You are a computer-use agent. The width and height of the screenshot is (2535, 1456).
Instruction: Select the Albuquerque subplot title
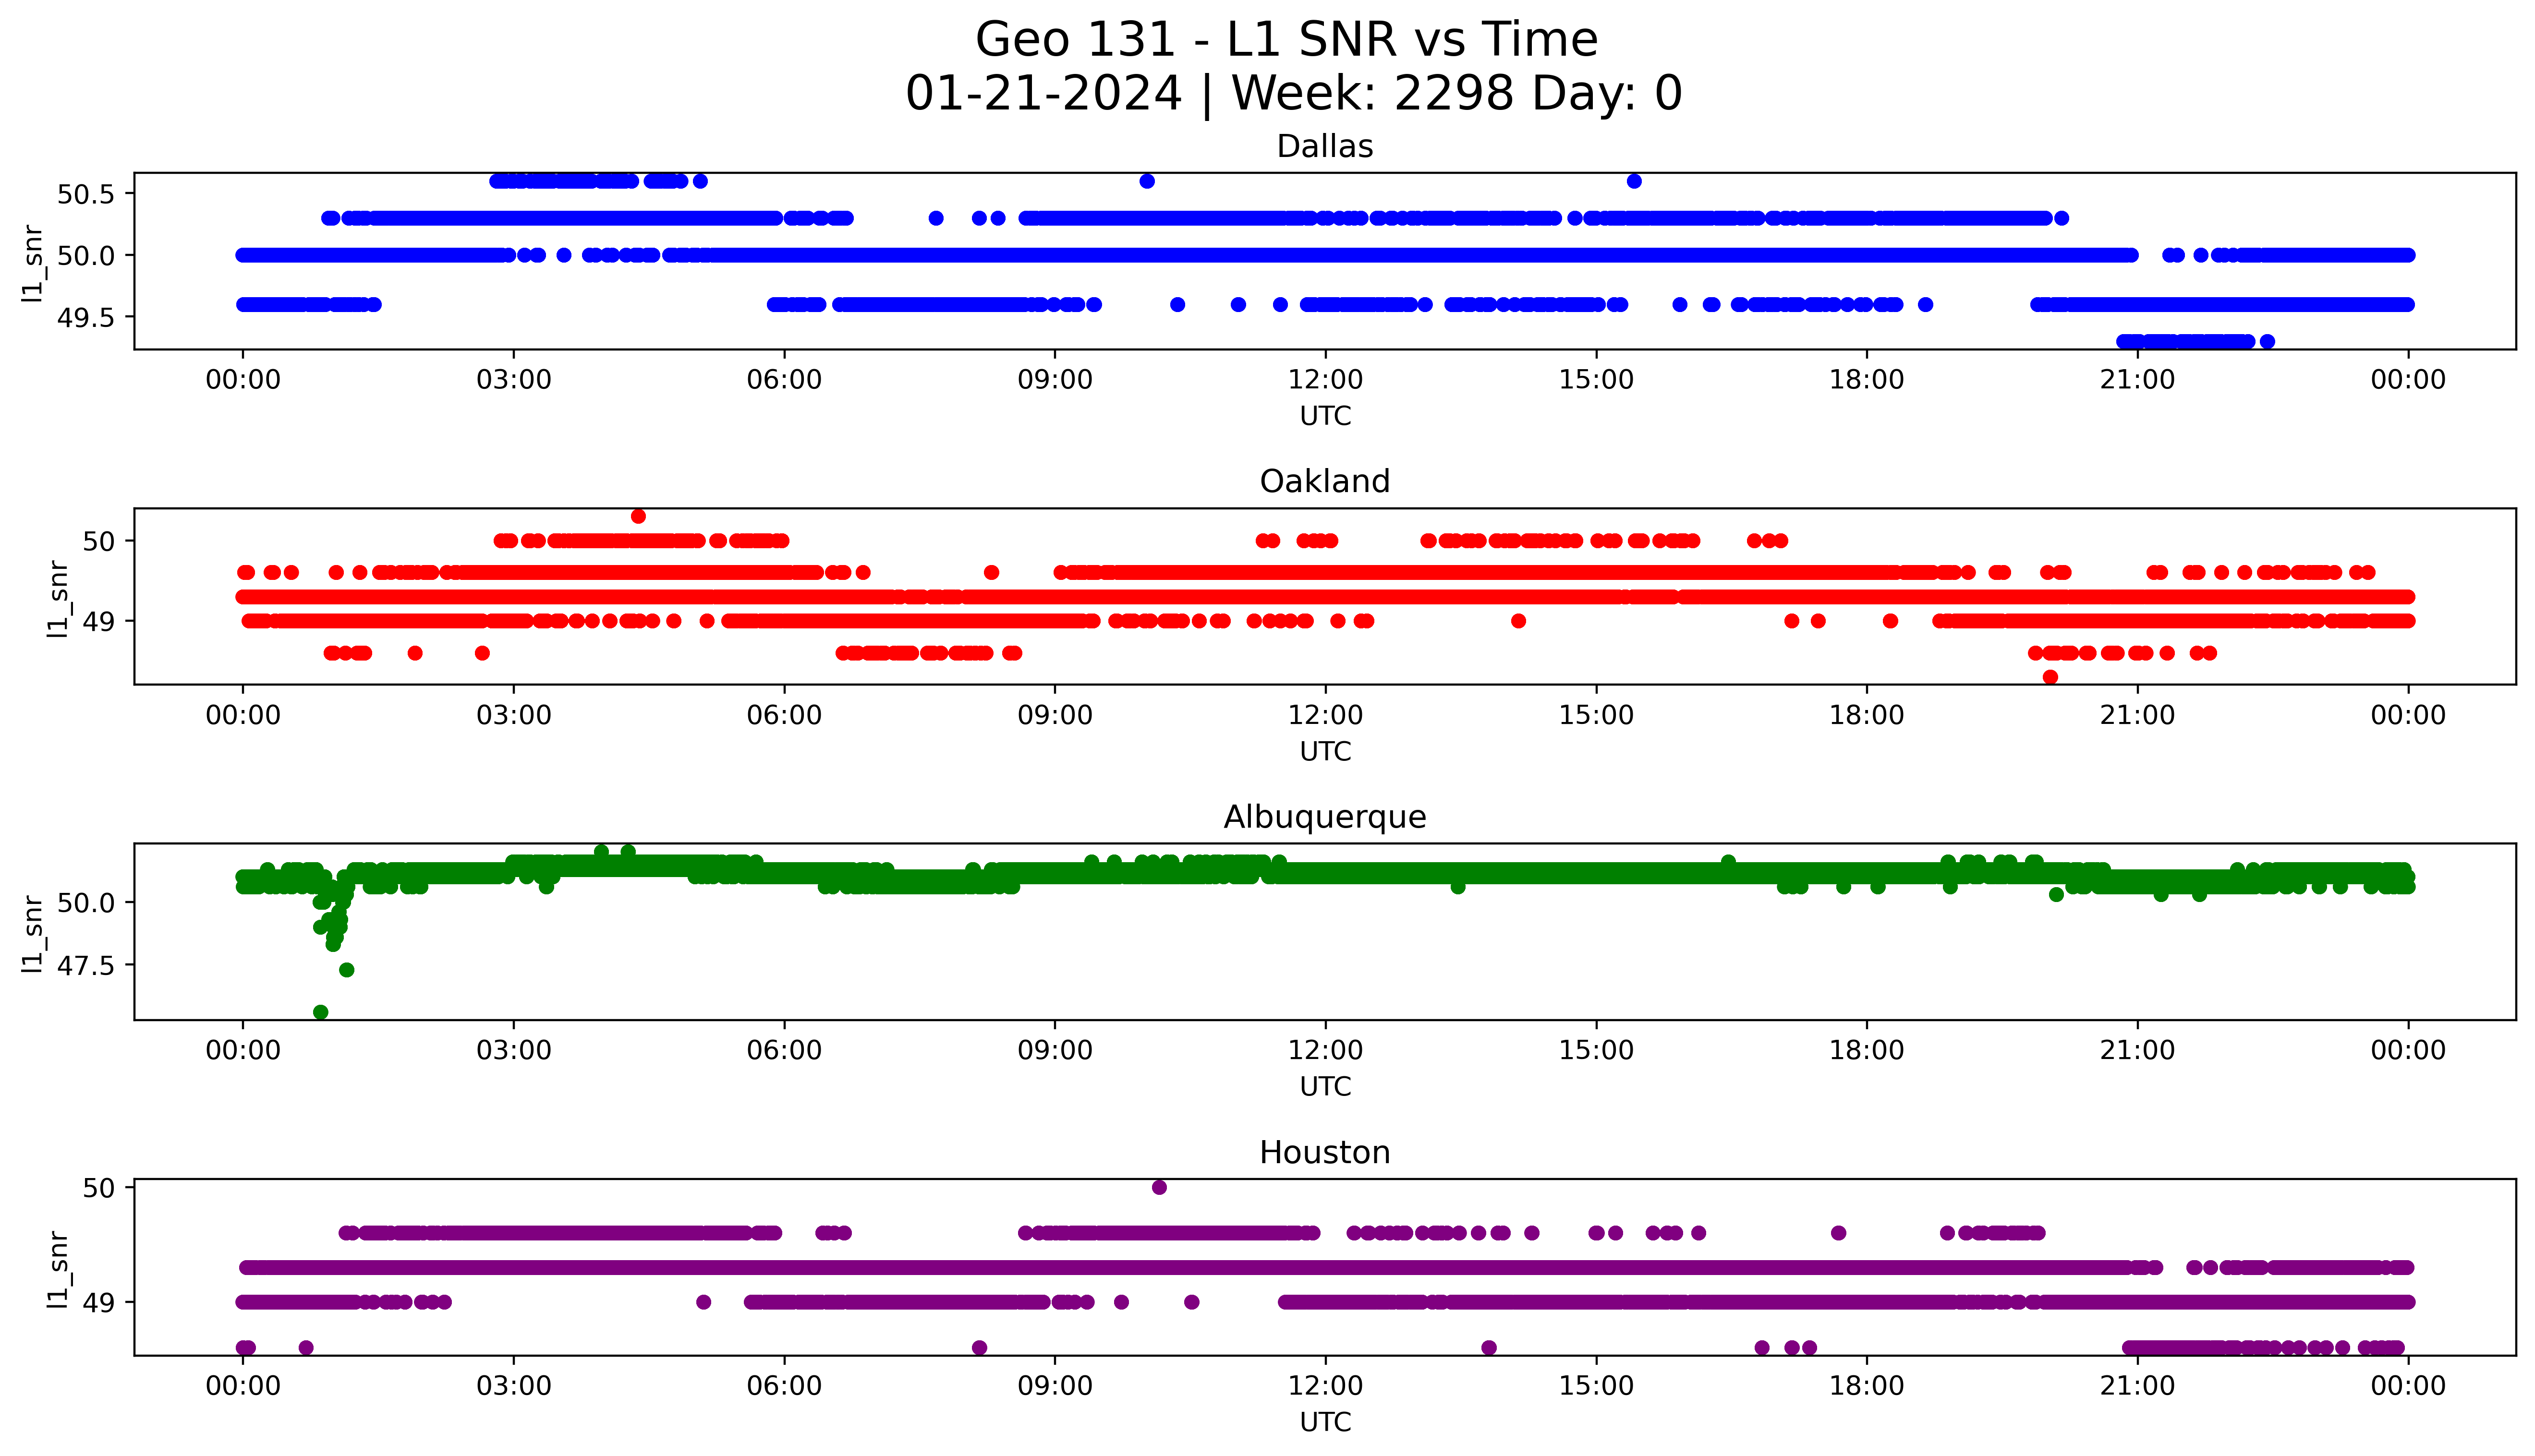coord(1325,818)
